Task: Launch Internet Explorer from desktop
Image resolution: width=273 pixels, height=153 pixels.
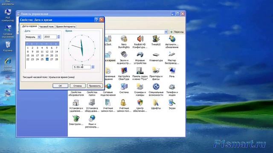Action: (8, 64)
